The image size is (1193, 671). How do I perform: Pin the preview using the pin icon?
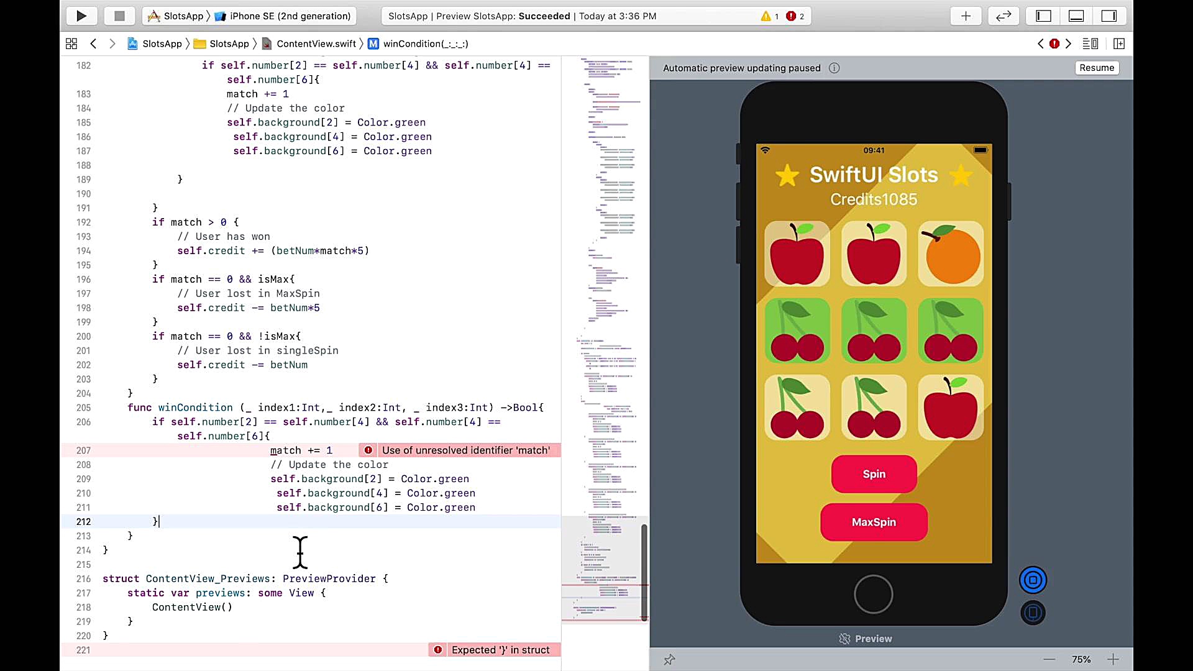[670, 659]
